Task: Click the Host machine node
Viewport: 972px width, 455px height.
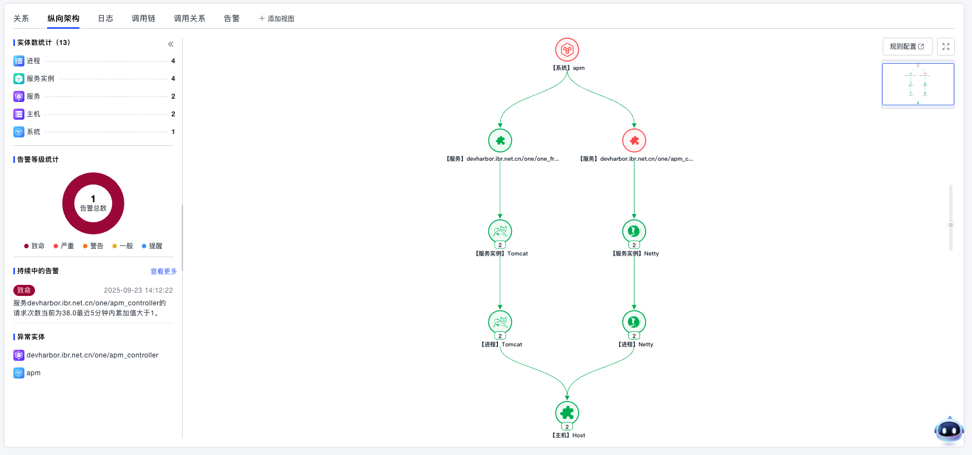Action: [x=567, y=413]
